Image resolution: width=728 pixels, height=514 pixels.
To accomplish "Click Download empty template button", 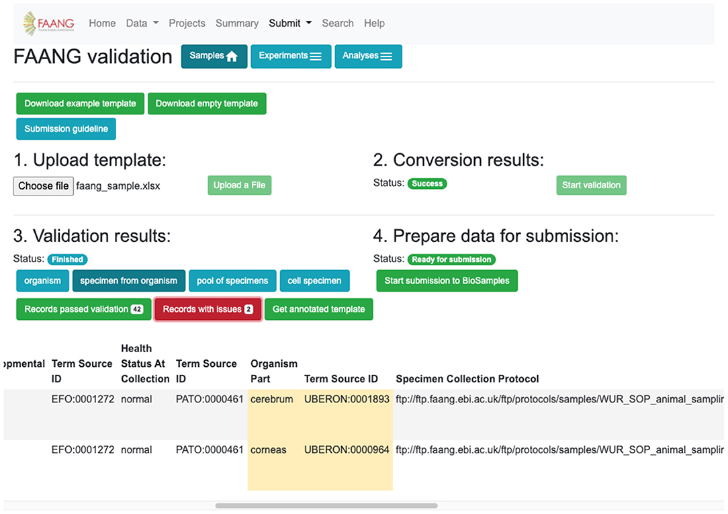I will (x=207, y=103).
